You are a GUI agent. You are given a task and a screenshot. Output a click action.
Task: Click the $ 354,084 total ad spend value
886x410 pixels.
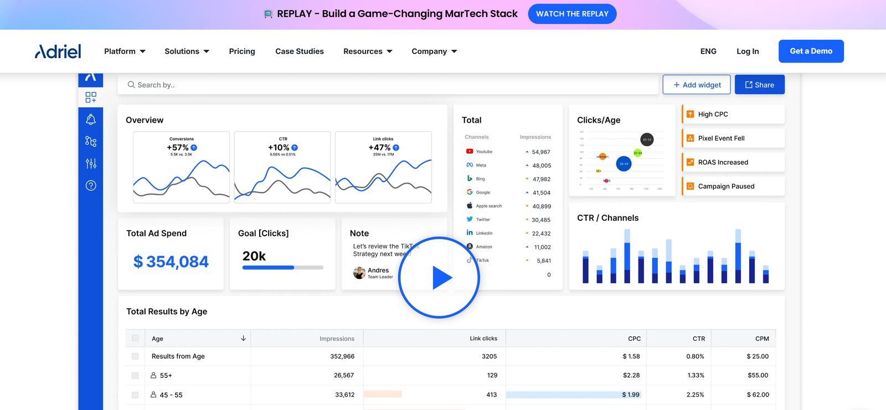click(171, 261)
